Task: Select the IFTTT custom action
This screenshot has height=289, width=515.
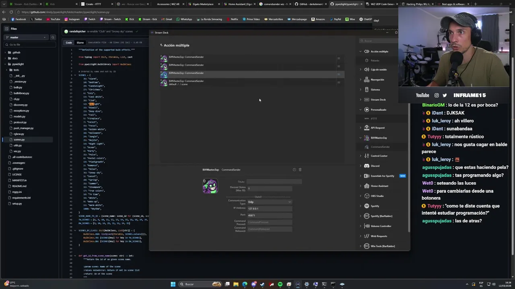Action: pos(374,119)
